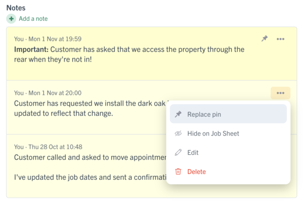Viewport: 305px width, 203px height.
Task: Select the pinned Important note text
Action: click(x=129, y=54)
